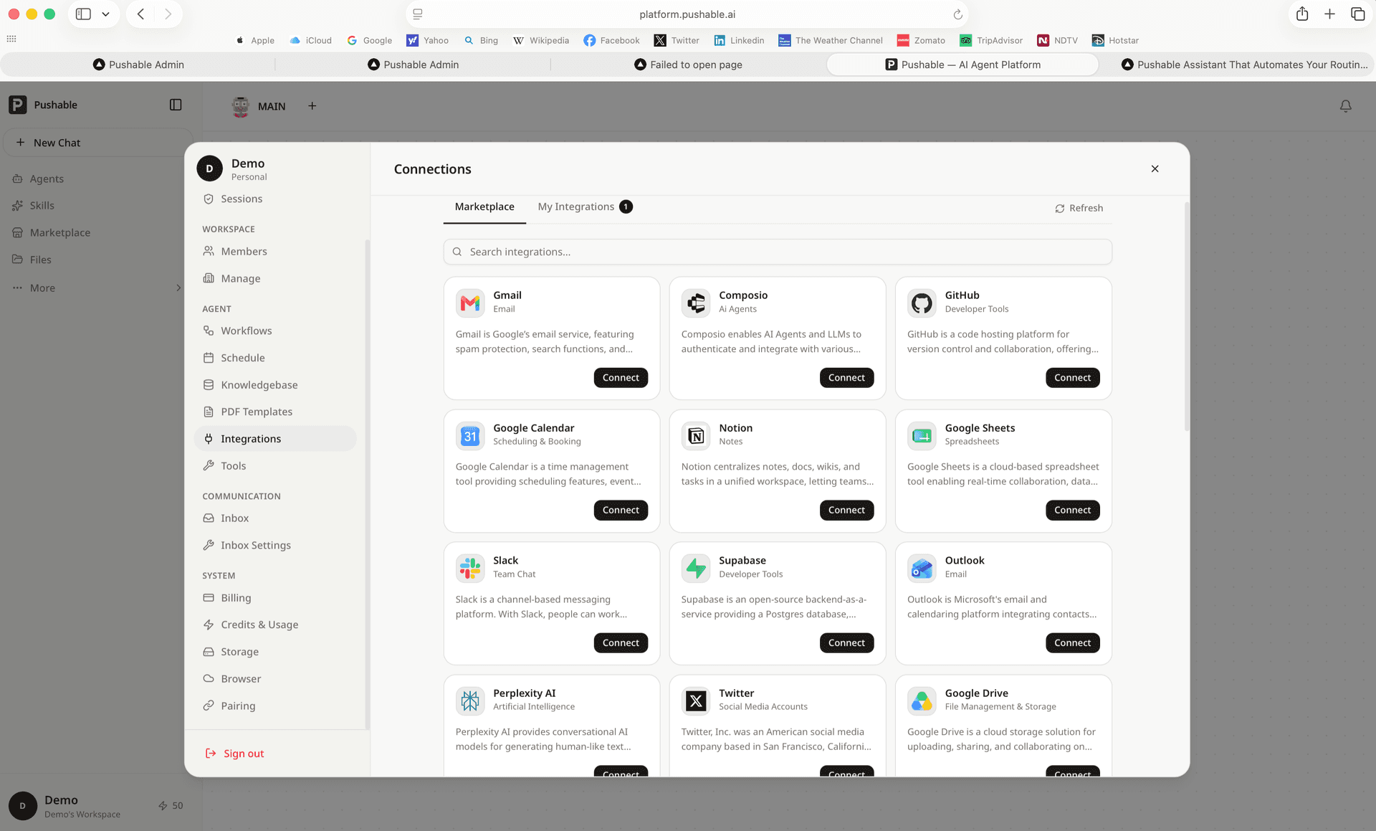
Task: Open Tools settings
Action: pyautogui.click(x=275, y=466)
